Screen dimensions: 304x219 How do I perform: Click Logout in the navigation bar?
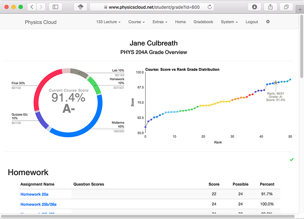pyautogui.click(x=251, y=22)
